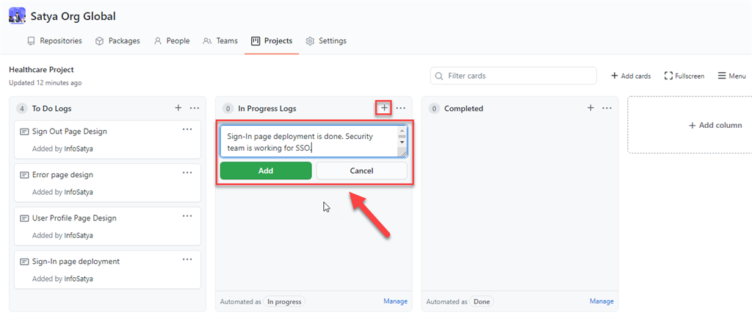The width and height of the screenshot is (752, 319).
Task: Open the project Menu
Action: (731, 76)
